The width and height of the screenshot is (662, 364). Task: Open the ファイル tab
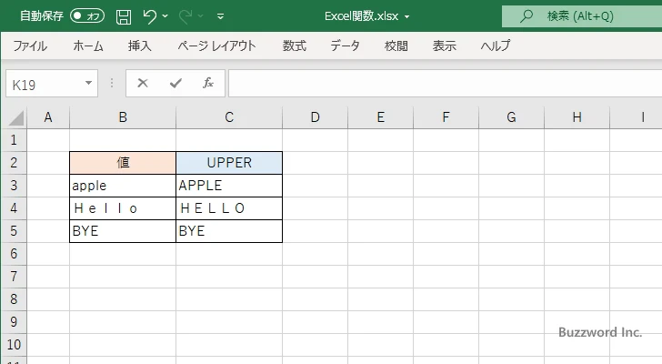[x=30, y=45]
